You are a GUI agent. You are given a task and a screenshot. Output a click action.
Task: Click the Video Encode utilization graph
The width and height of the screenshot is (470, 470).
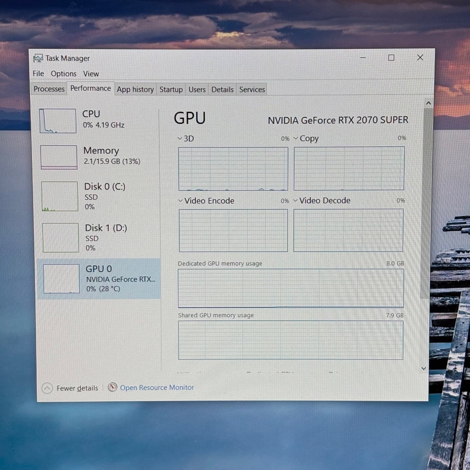tap(233, 230)
